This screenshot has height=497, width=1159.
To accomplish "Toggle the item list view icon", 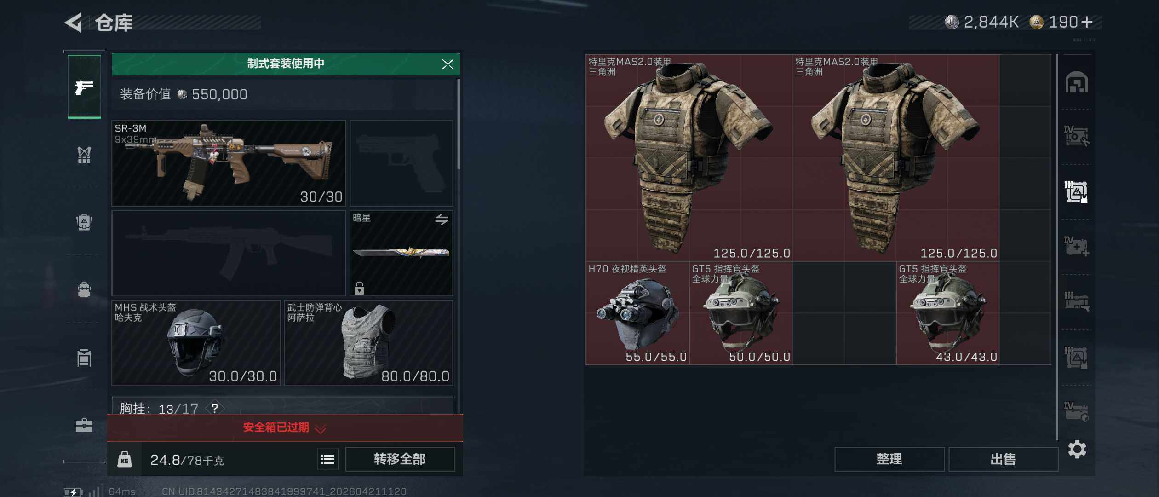I will 327,459.
